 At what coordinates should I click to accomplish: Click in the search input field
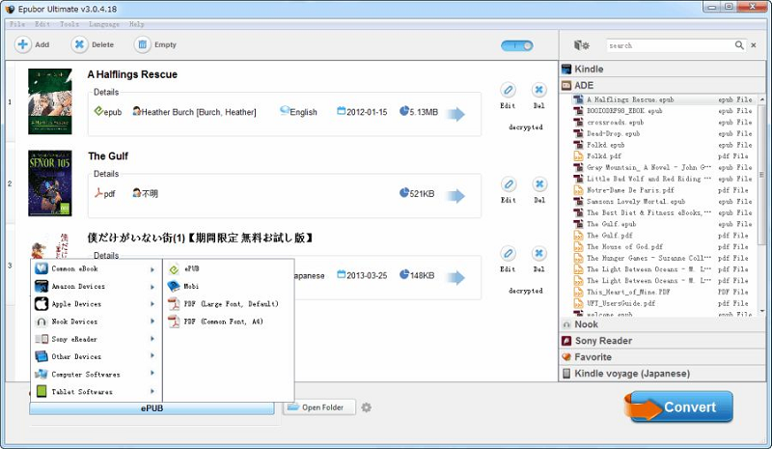pos(670,45)
